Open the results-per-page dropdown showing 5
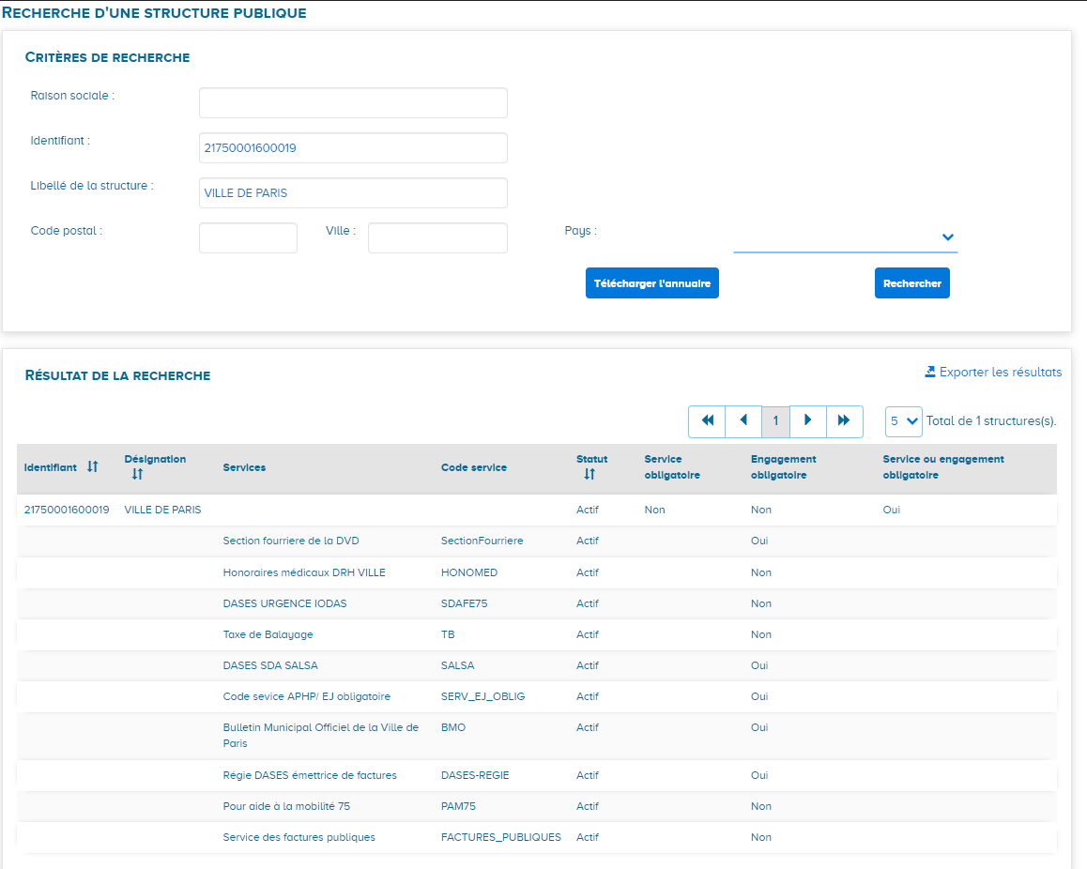This screenshot has height=869, width=1087. (x=903, y=420)
